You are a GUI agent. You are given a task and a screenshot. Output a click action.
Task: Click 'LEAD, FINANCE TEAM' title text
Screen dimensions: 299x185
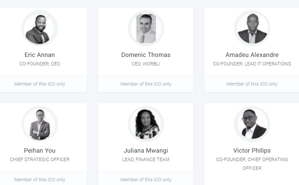tap(146, 160)
